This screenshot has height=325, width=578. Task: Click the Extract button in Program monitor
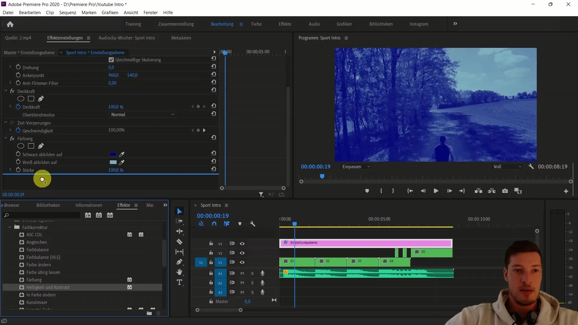[x=492, y=191]
